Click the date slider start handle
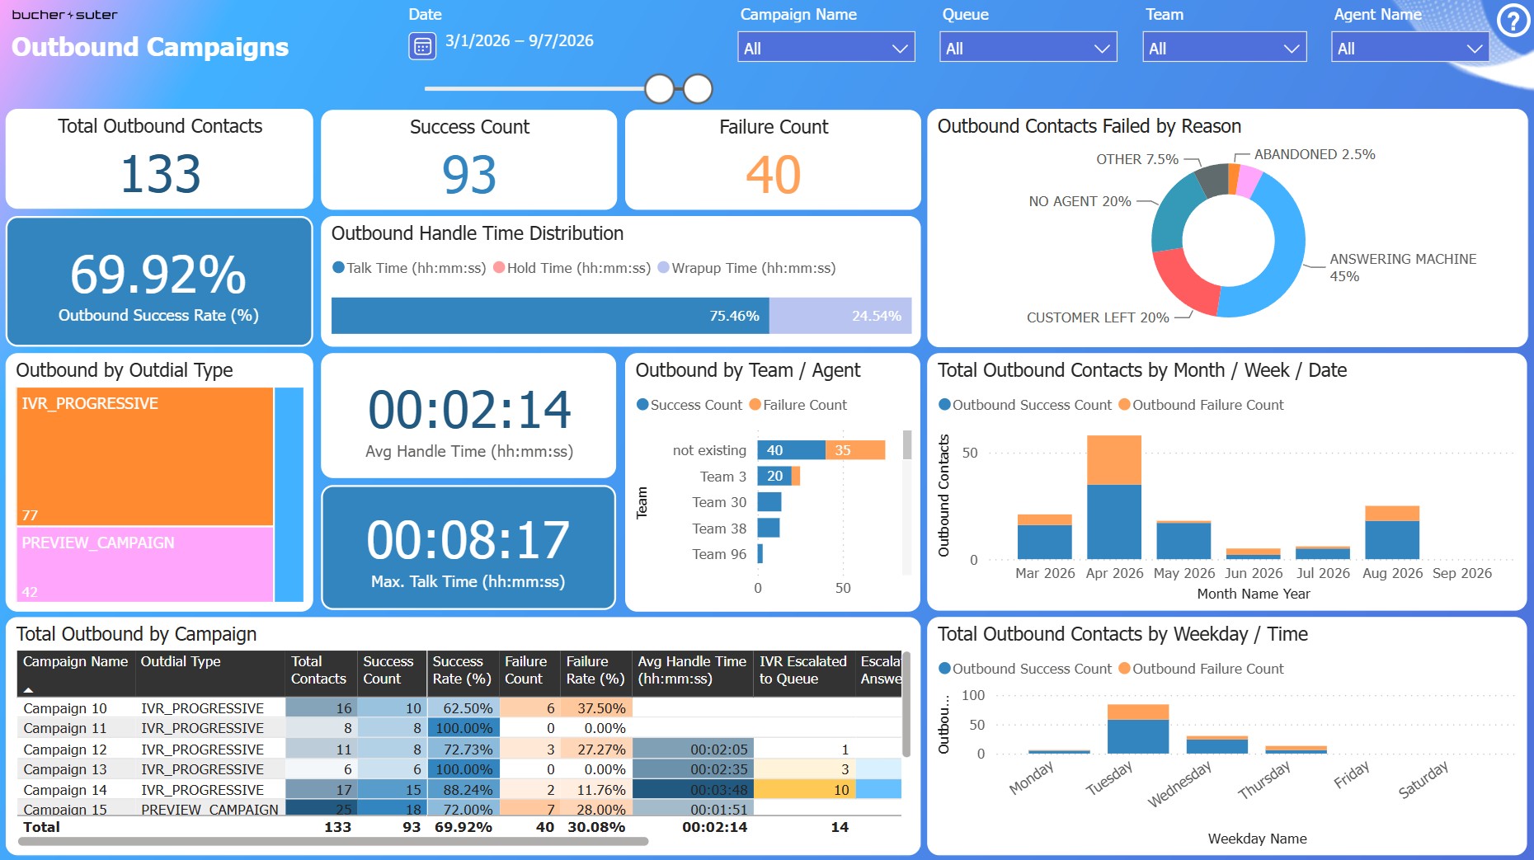 point(660,89)
